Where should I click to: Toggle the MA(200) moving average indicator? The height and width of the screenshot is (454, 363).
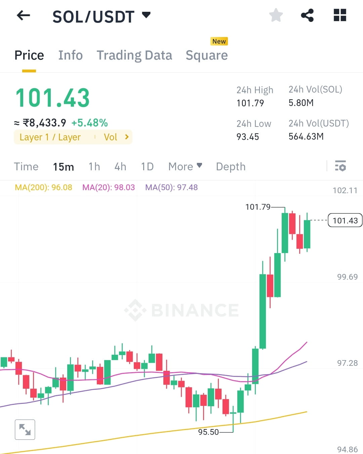[43, 187]
